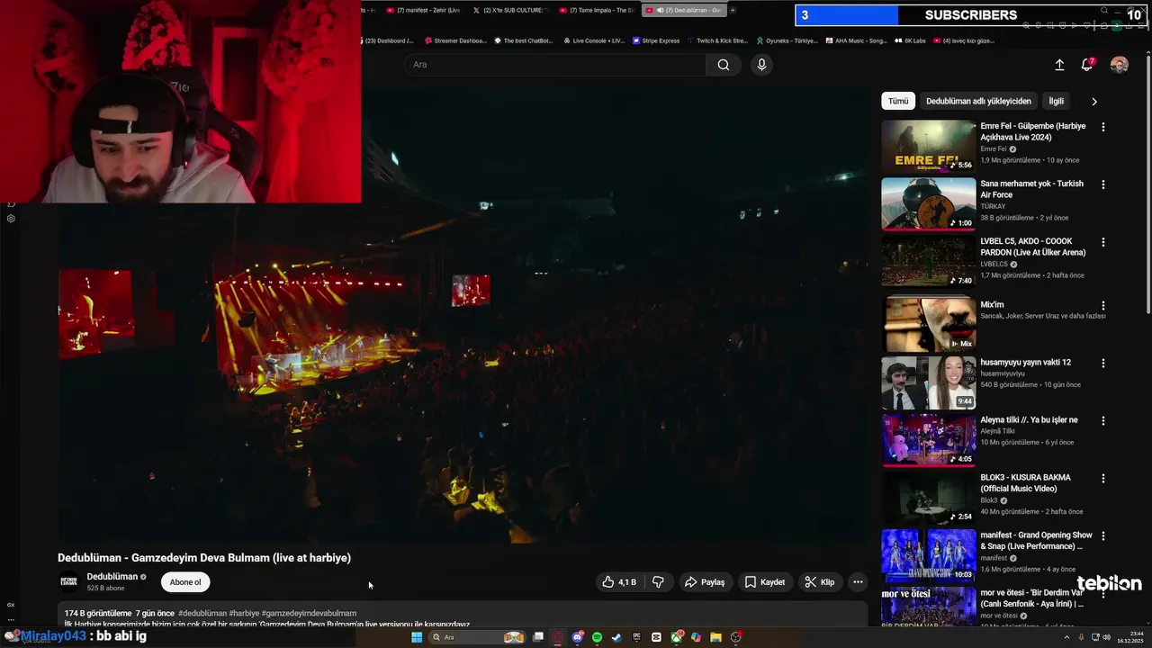This screenshot has width=1152, height=648.
Task: Play manifest Grand Opening Show thumbnail
Action: [x=928, y=555]
